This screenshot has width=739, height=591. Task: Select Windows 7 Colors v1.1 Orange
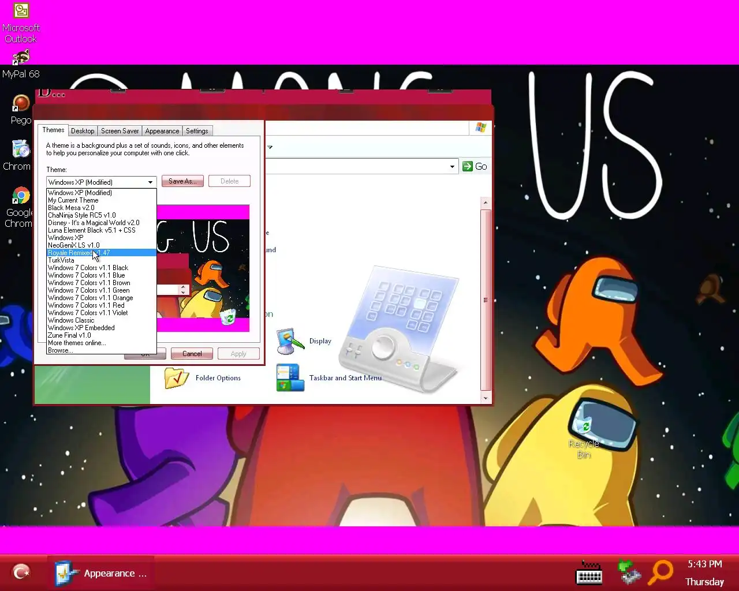click(101, 298)
